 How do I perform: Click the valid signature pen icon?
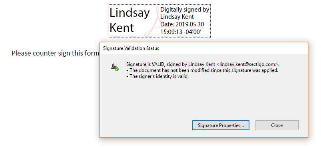click(x=115, y=67)
